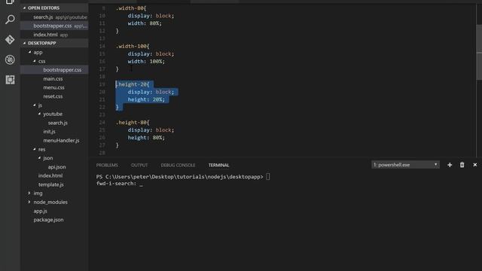Close the terminal panel with X
The height and width of the screenshot is (271, 482).
tap(475, 165)
